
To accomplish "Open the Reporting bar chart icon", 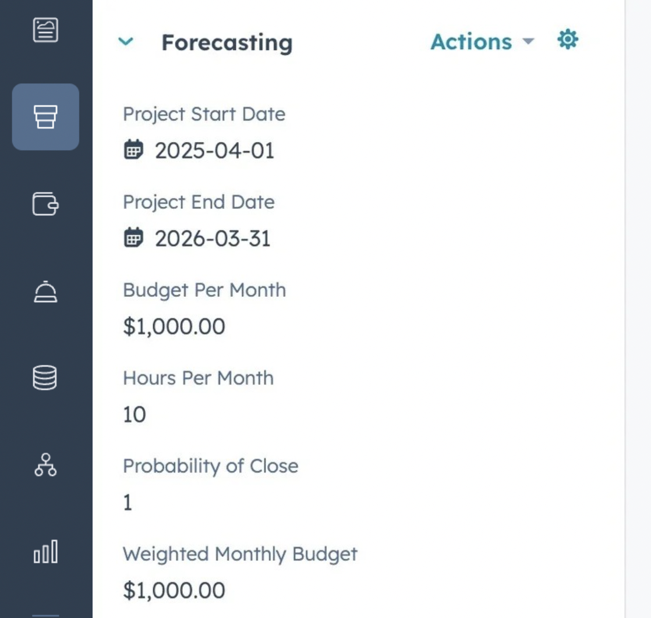I will pos(45,551).
